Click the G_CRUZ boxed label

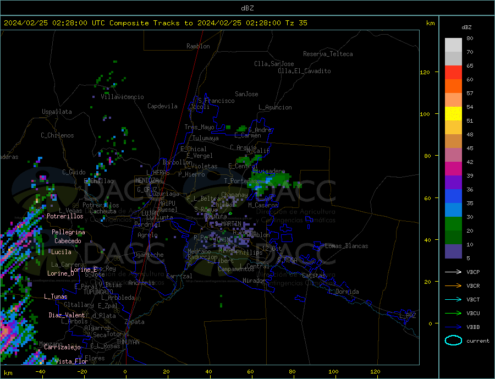pos(147,189)
